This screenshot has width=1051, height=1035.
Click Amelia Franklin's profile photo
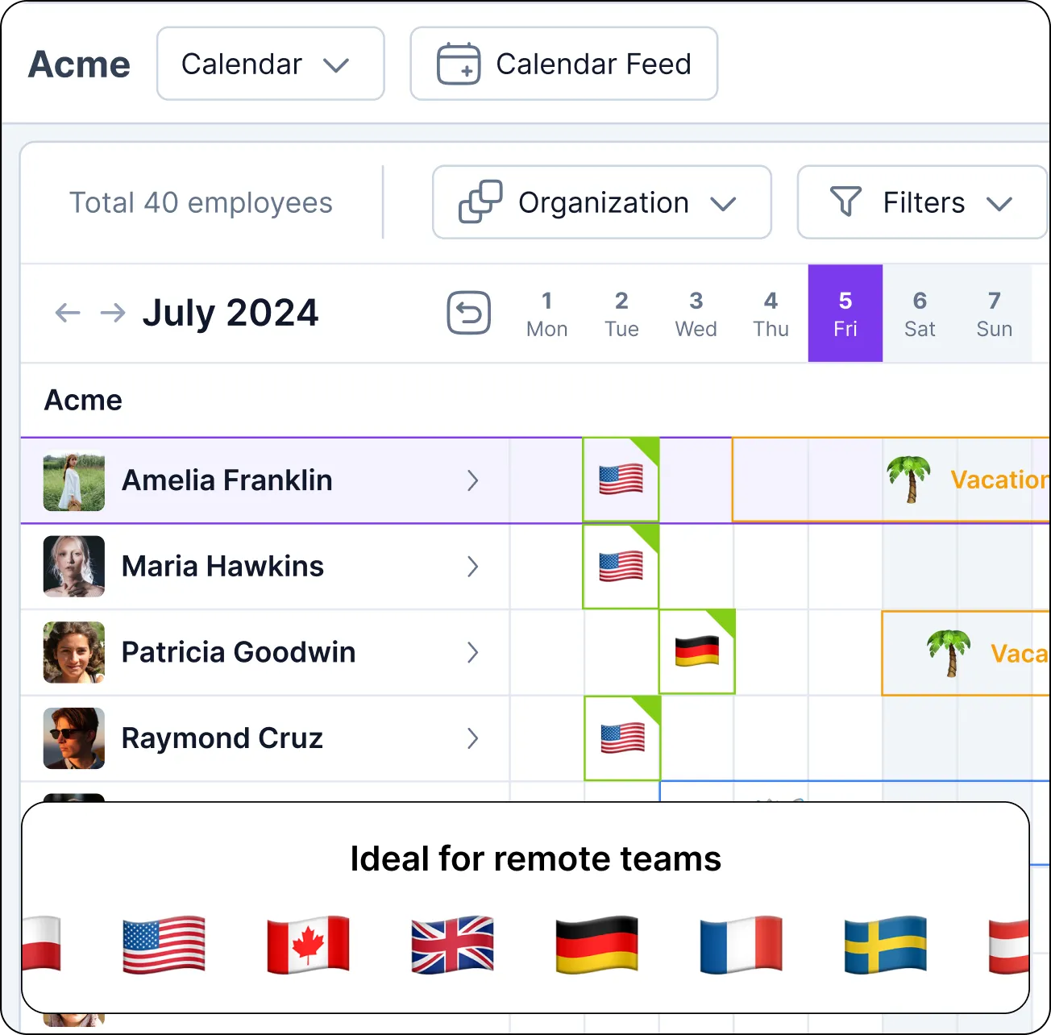click(74, 480)
